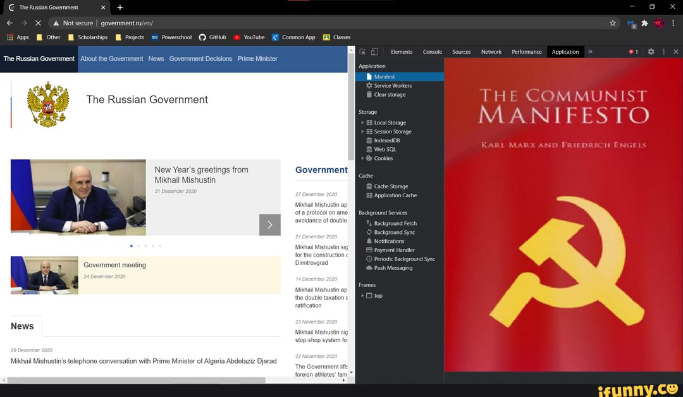Open Government Decisions nav link
This screenshot has width=683, height=397.
(x=201, y=59)
